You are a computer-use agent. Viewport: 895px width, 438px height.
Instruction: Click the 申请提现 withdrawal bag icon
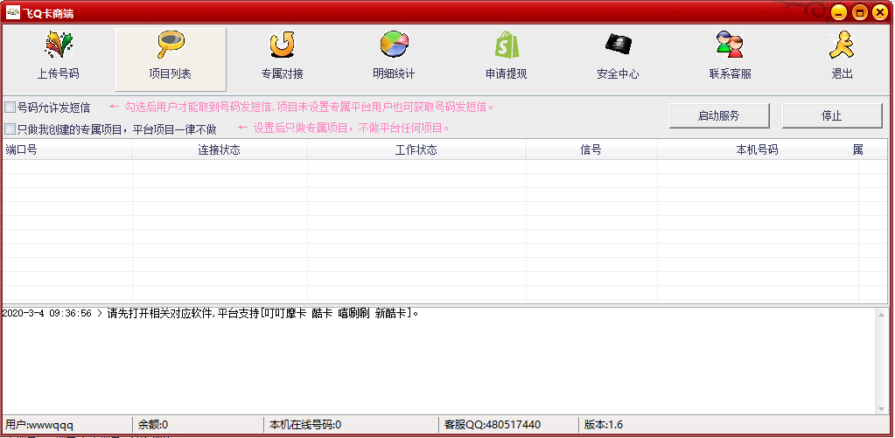click(506, 45)
